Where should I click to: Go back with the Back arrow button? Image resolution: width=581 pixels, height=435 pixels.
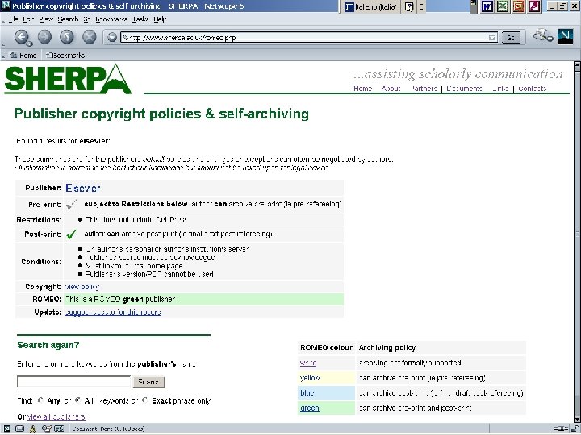(x=22, y=37)
